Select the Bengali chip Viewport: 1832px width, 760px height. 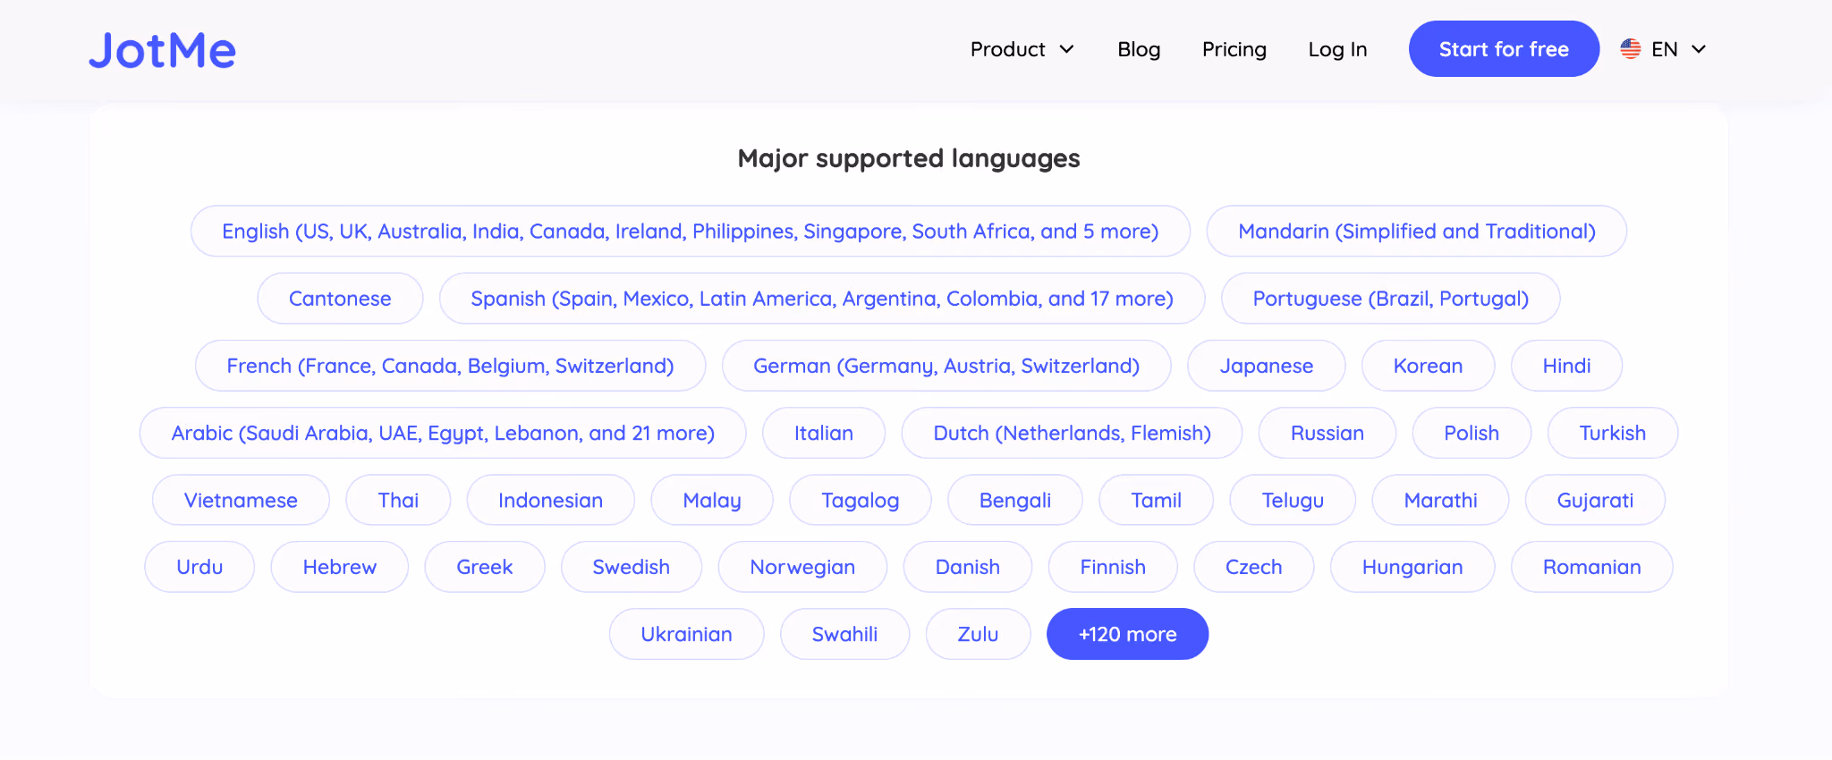click(1014, 500)
